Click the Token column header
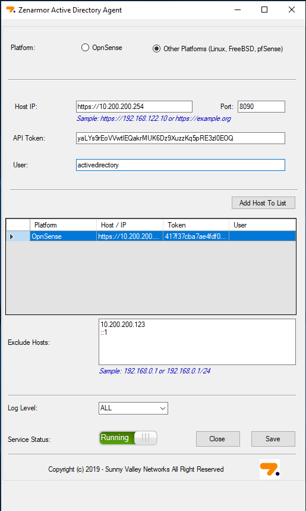The width and height of the screenshot is (306, 511). pos(196,225)
